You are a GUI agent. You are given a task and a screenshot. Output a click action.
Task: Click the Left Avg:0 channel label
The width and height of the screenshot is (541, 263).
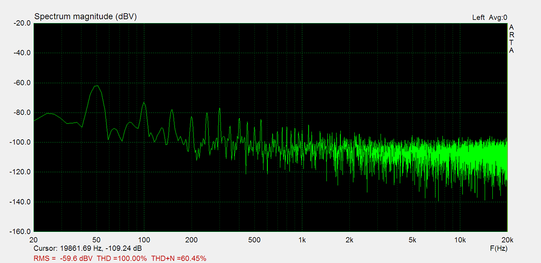point(489,18)
